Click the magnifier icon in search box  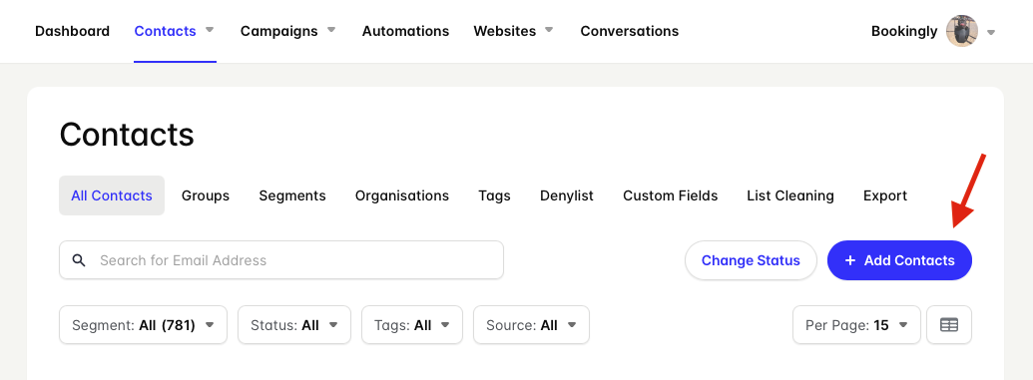pos(79,260)
